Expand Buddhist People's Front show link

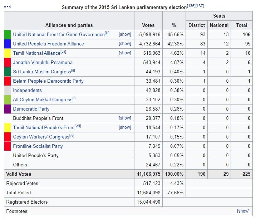click(x=125, y=118)
